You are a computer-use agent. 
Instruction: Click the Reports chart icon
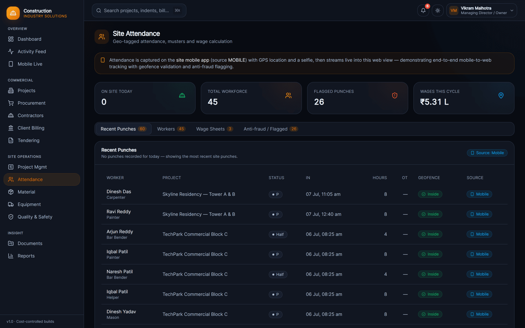pos(11,256)
